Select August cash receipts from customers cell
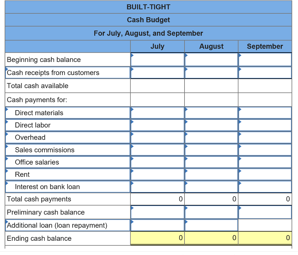This screenshot has height=255, width=298. 211,73
